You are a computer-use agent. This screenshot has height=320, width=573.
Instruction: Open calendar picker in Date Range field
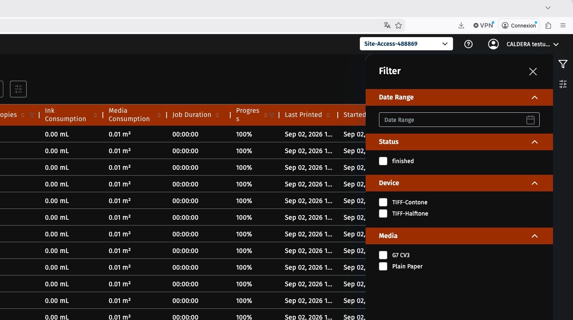coord(531,120)
